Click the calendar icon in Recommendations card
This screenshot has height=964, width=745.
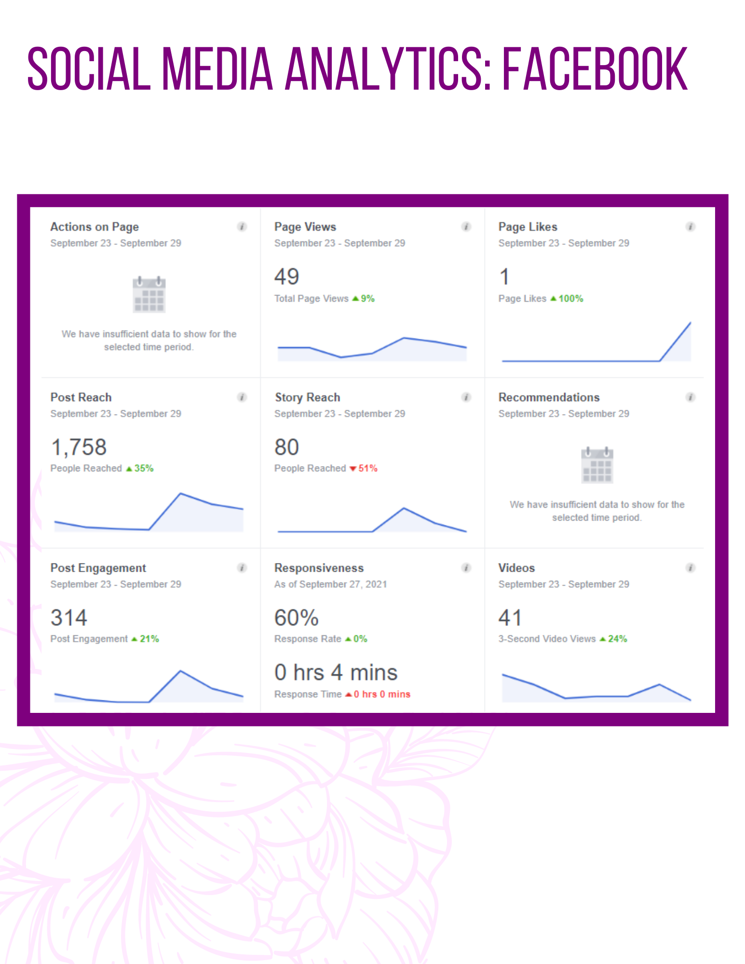pos(597,465)
